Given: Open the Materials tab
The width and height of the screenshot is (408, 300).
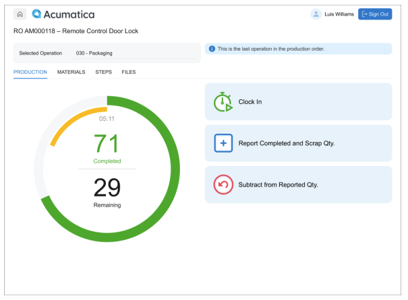Looking at the screenshot, I should click(71, 72).
